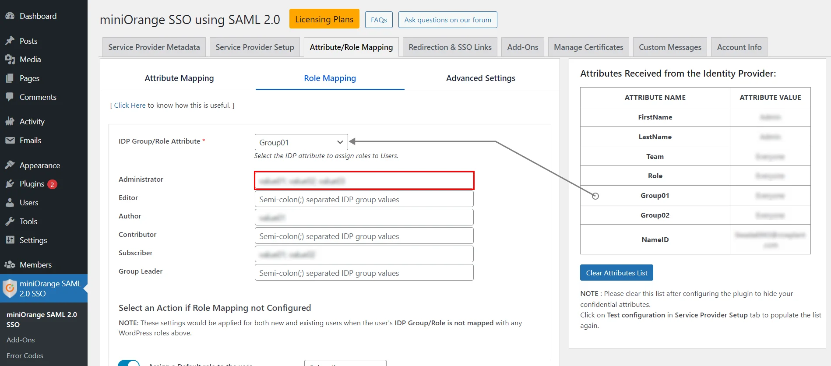Switch to Attribute Mapping sub-tab
Screen dimensions: 831x366
[x=179, y=78]
